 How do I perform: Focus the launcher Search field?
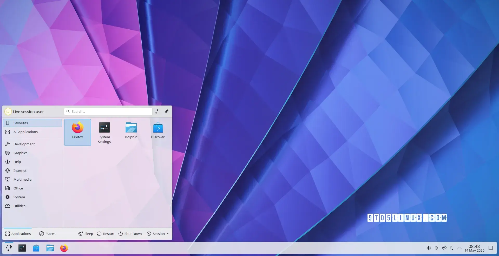click(x=108, y=111)
